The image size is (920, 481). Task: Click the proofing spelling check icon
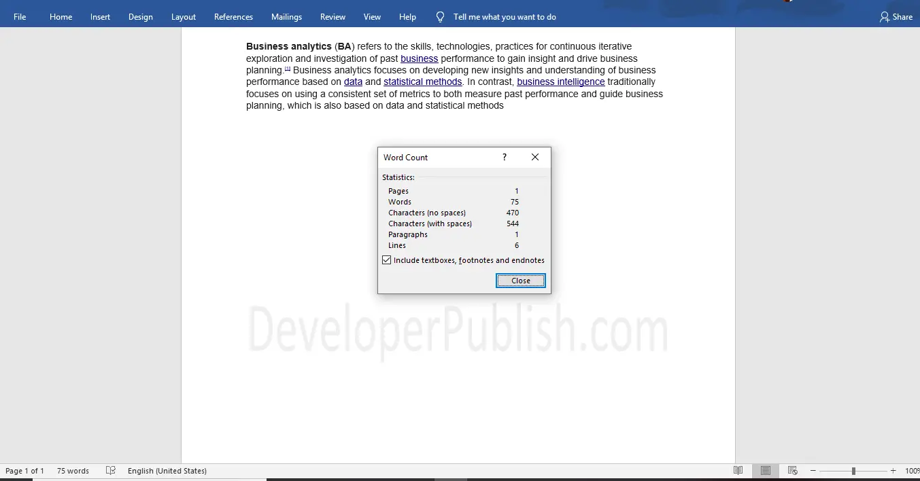(111, 471)
